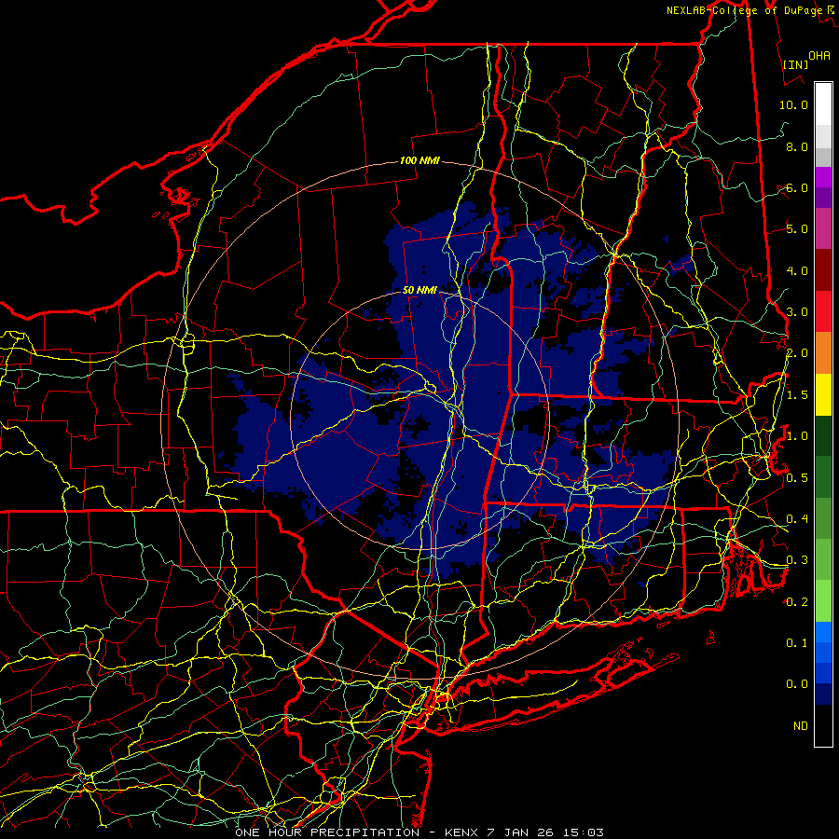Select the 0.4 legend value
839x839 pixels.
[x=797, y=518]
